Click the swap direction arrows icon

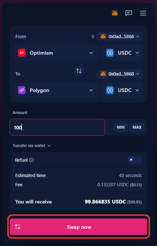point(79,71)
